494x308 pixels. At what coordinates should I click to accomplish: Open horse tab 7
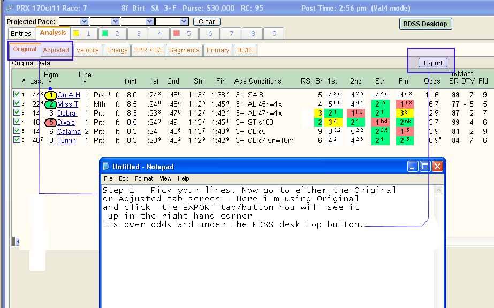pos(232,33)
